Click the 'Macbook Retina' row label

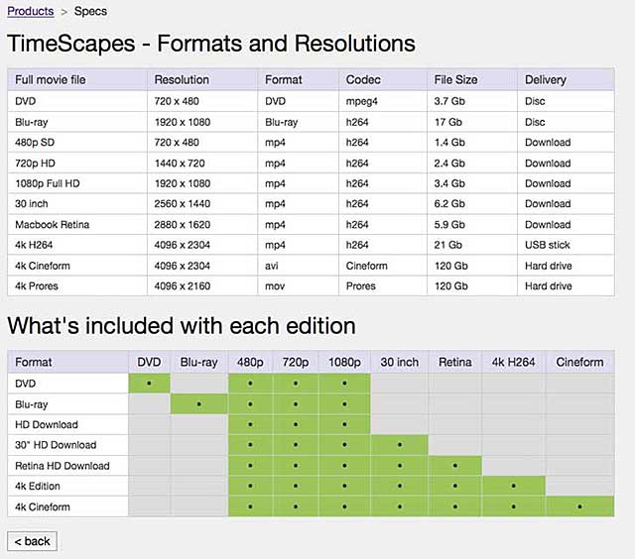[x=52, y=224]
